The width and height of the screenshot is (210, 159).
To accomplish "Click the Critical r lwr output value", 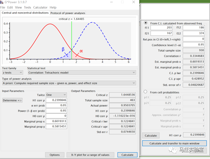I will (x=122, y=121).
